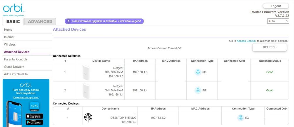Click the Orbi Satellite-1 device image
This screenshot has height=127, width=294.
point(86,73)
